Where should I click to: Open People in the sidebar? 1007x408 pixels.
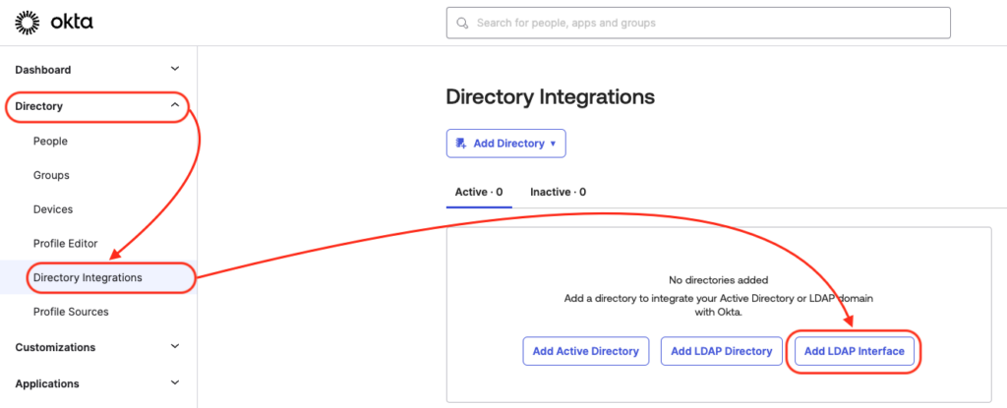(50, 142)
